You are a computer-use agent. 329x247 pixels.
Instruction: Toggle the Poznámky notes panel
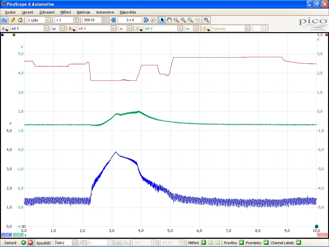[x=266, y=242]
